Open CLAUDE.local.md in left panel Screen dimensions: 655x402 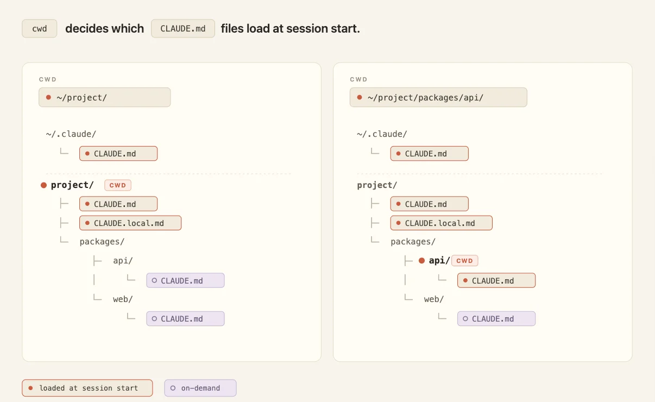(130, 223)
